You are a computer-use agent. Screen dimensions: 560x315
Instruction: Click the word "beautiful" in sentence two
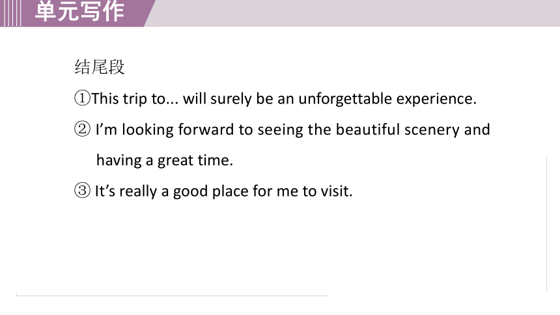click(368, 130)
